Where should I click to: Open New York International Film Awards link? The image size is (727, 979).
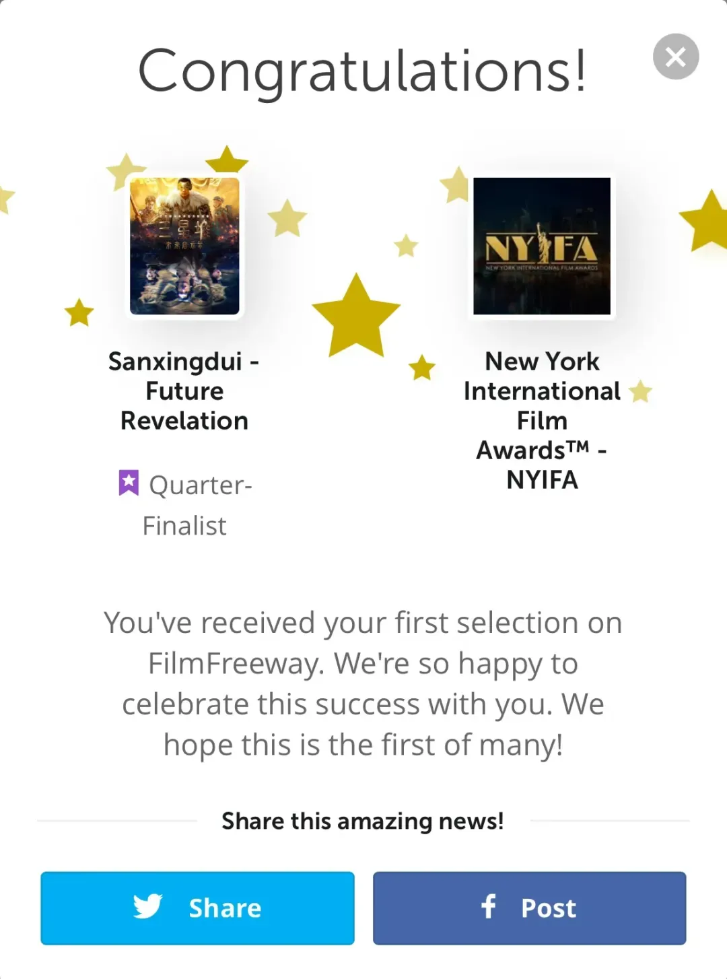[x=542, y=420]
